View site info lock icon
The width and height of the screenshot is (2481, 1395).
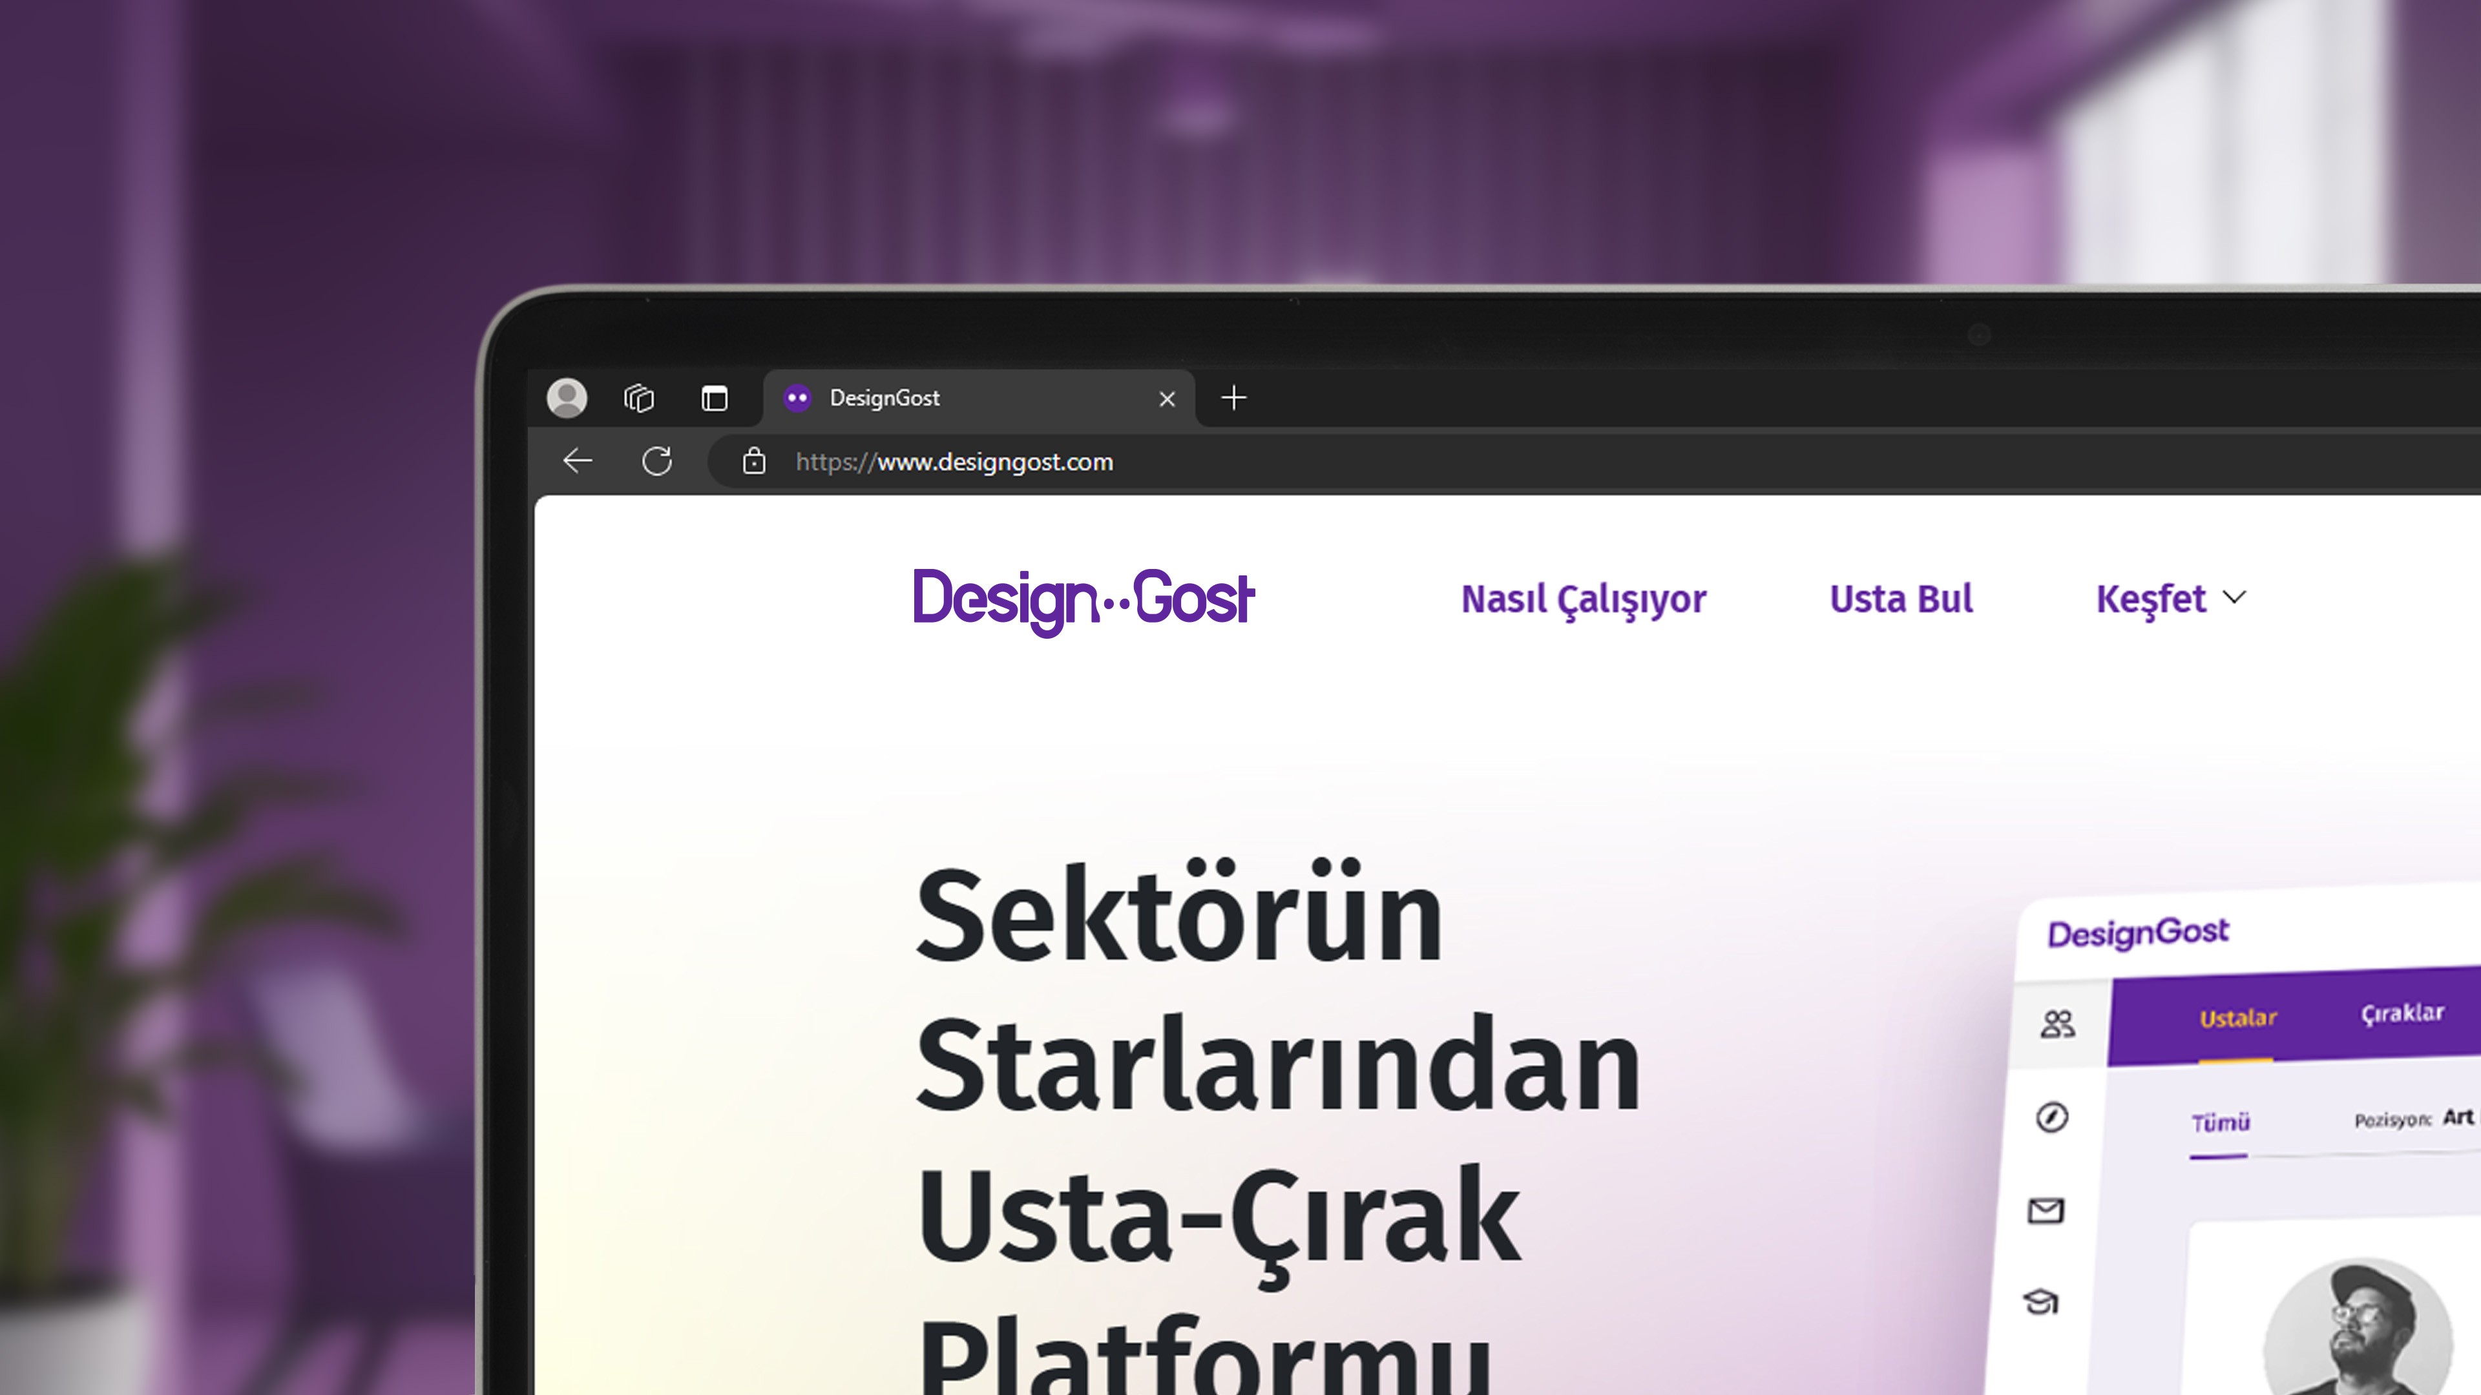[x=754, y=461]
